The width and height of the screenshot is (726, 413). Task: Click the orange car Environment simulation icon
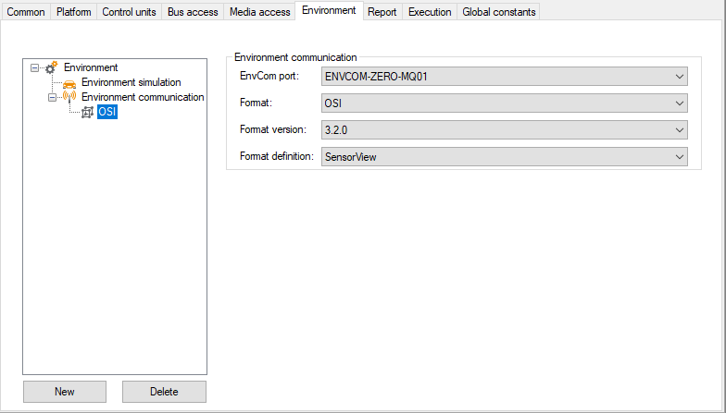pos(69,83)
